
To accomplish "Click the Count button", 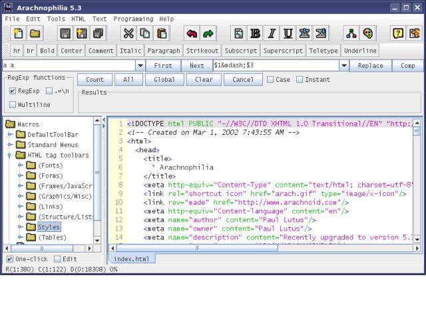I will [x=95, y=80].
